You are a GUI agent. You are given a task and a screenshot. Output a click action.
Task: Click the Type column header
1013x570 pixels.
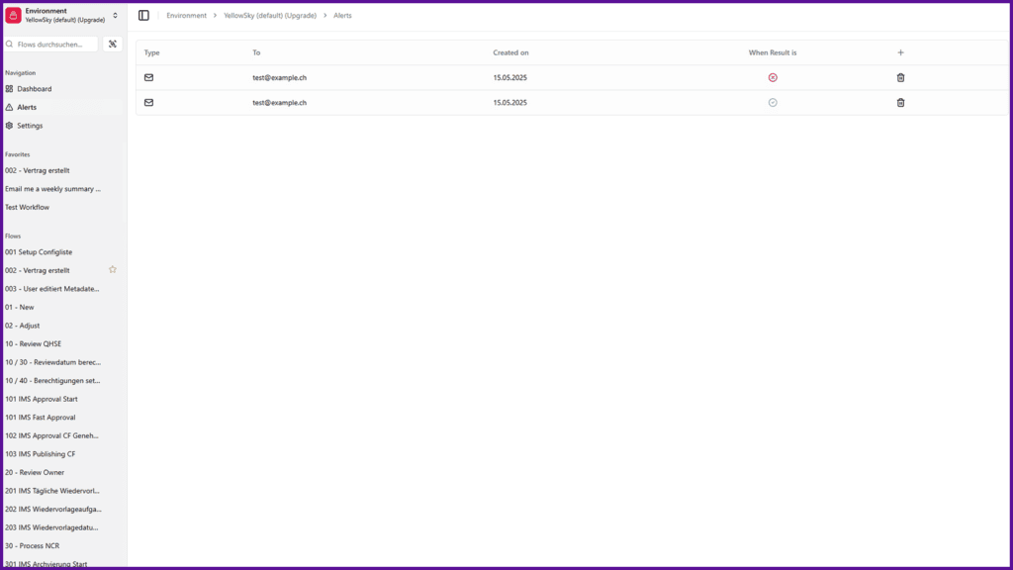point(151,53)
